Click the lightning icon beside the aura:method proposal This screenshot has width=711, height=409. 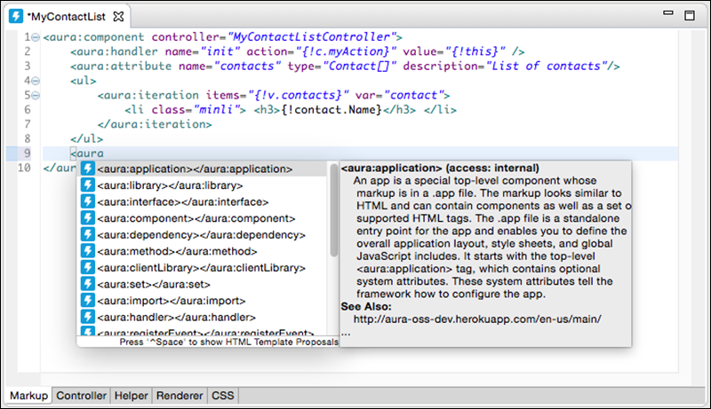(x=87, y=251)
